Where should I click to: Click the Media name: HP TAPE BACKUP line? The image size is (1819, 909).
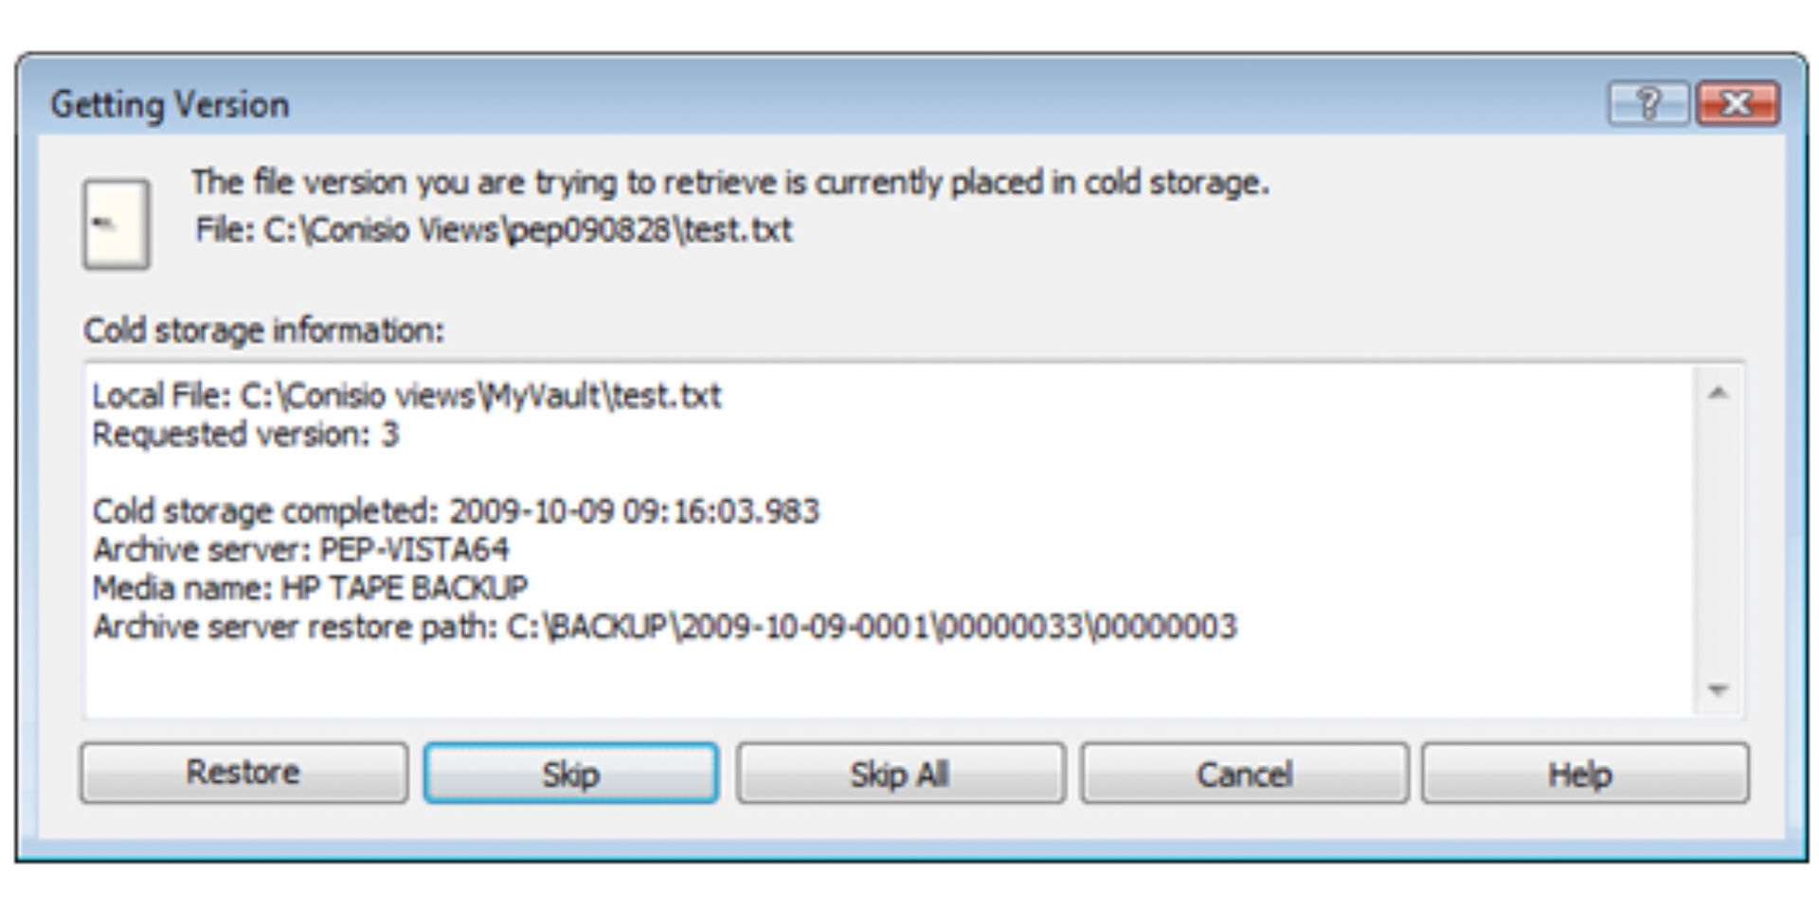point(310,588)
